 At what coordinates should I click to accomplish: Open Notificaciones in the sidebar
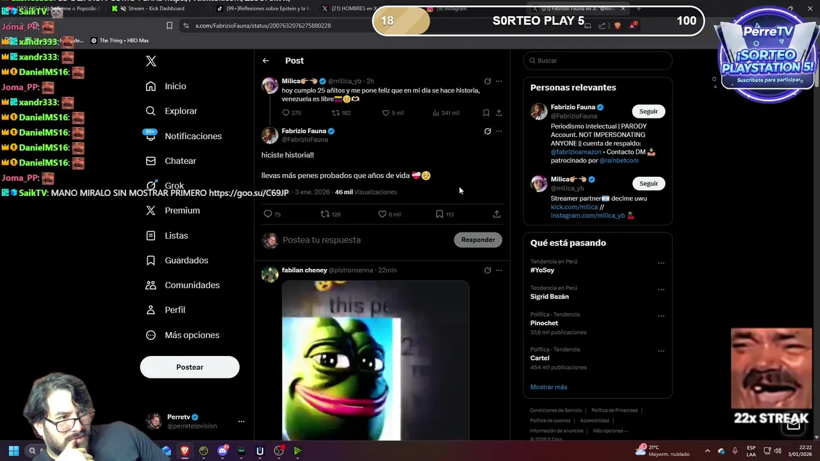coord(183,136)
